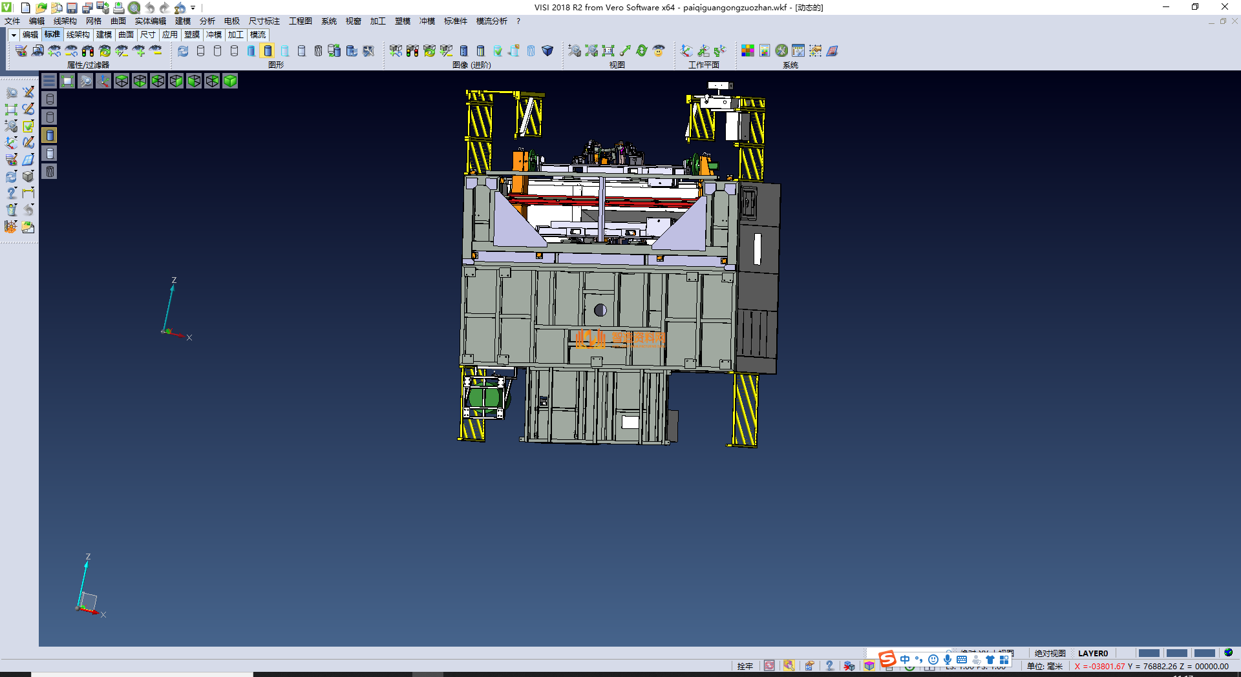The image size is (1241, 677).
Task: Click the 绝对视图 status bar button
Action: (x=1050, y=653)
